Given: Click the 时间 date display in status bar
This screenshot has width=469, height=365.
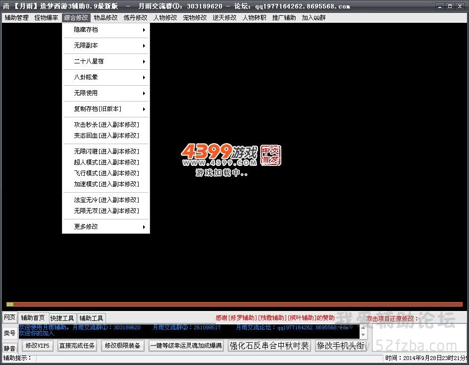Looking at the screenshot, I should [x=427, y=358].
